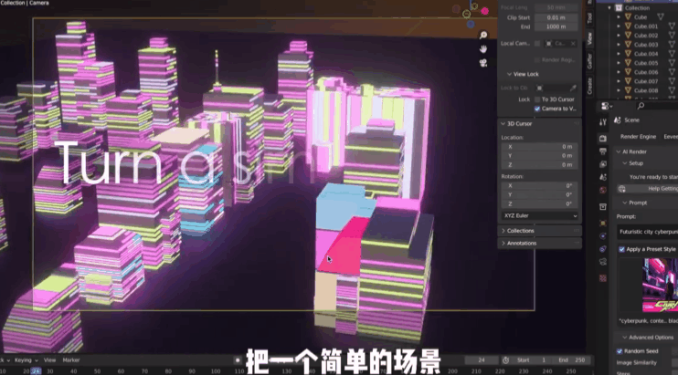Switch to the Tool sidebar tab
678x375 pixels.
589,17
